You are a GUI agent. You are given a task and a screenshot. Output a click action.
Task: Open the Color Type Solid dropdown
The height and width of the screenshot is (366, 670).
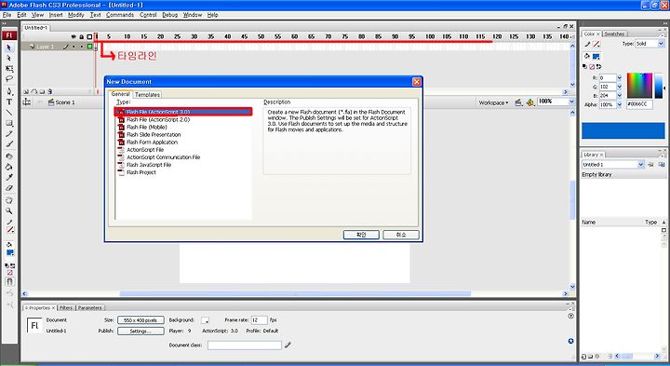[x=661, y=44]
